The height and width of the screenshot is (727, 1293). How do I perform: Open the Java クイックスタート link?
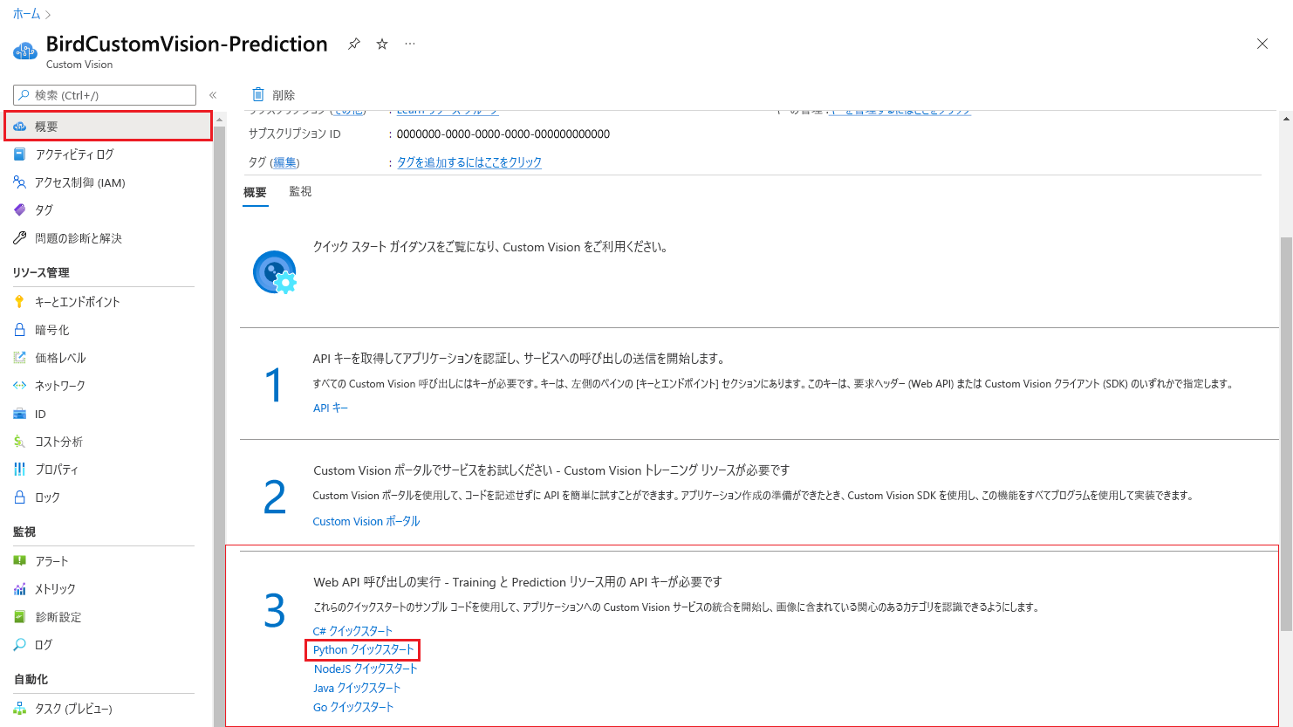point(357,689)
